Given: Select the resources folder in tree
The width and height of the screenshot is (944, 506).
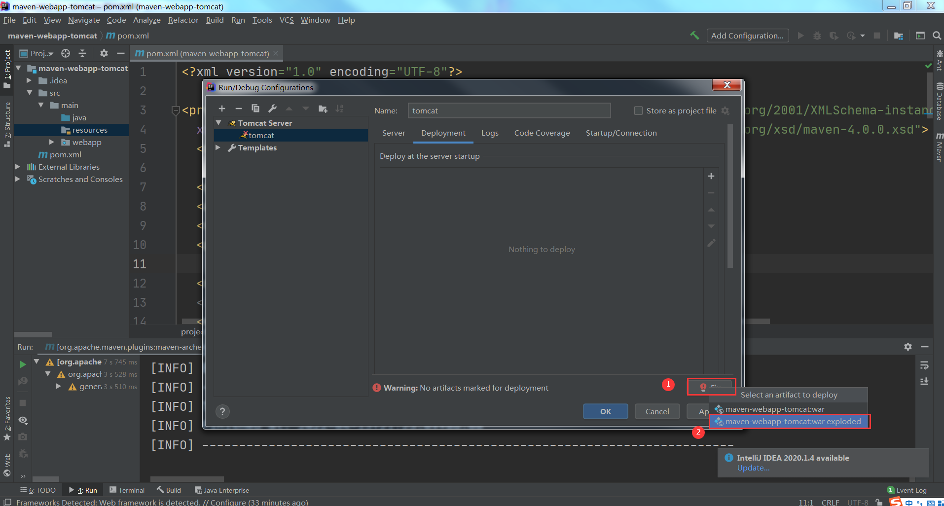Looking at the screenshot, I should click(x=72, y=130).
